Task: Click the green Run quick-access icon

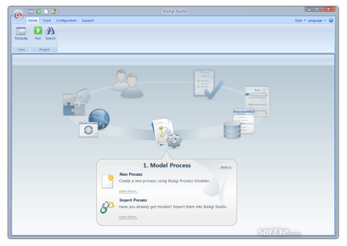Action: (x=39, y=11)
